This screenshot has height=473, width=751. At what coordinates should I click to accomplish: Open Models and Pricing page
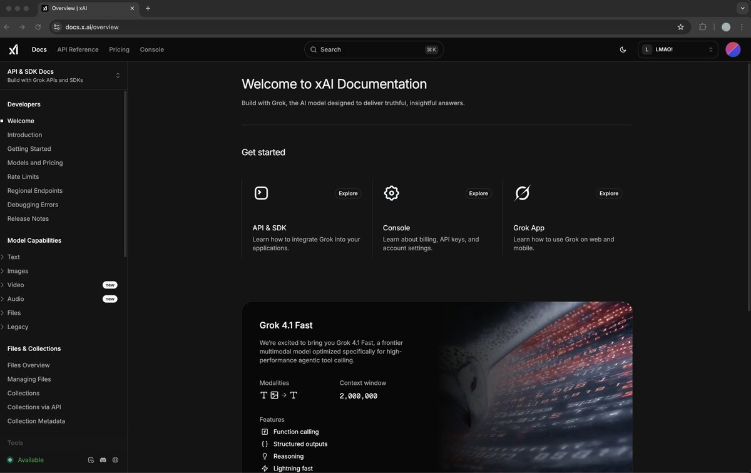pos(35,163)
